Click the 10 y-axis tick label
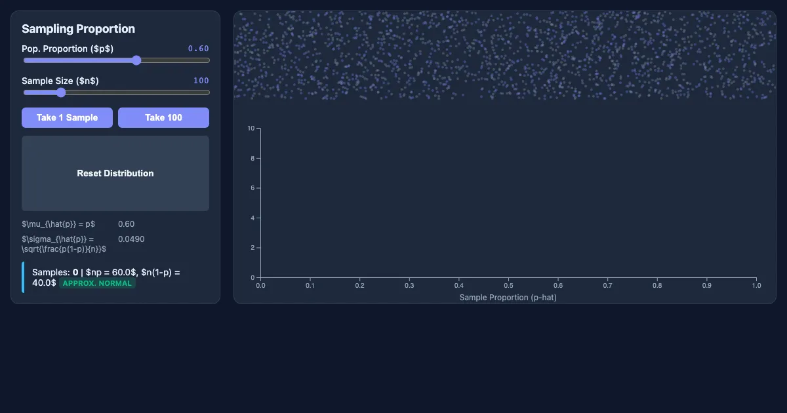787x413 pixels. [x=251, y=128]
